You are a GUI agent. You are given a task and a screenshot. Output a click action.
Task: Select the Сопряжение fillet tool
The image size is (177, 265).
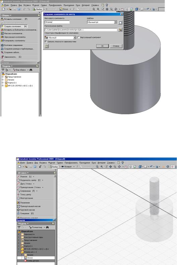pyautogui.click(x=26, y=191)
